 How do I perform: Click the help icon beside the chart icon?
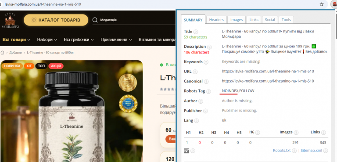(193, 151)
